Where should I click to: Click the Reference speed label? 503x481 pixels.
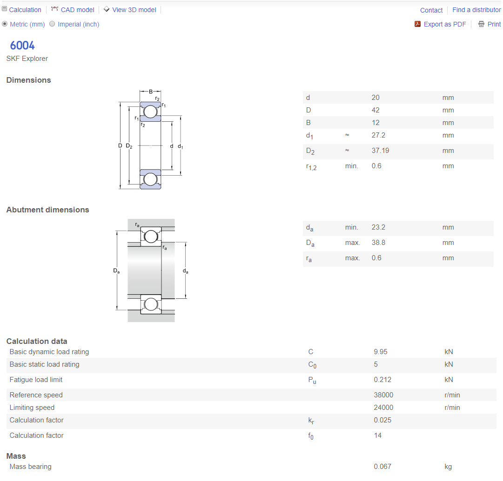(36, 395)
